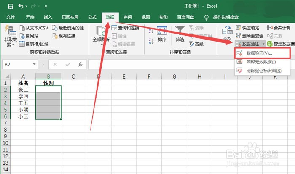
Task: Select row 10 header
Action: point(5,143)
